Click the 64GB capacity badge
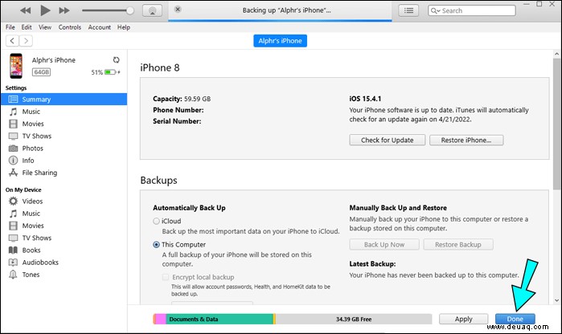 click(x=41, y=72)
